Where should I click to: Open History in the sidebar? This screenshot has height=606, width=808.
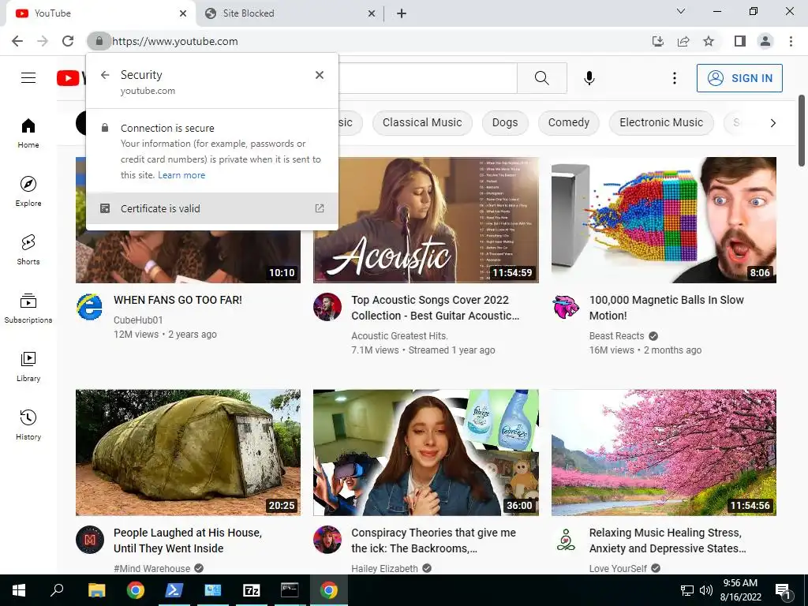click(x=28, y=425)
